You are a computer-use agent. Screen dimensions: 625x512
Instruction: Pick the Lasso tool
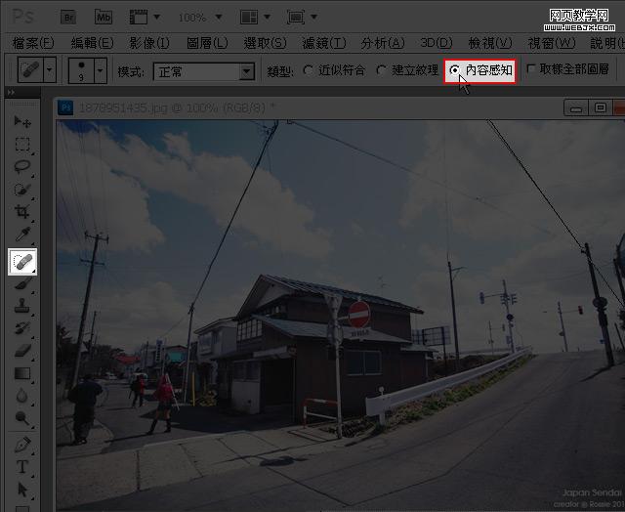pyautogui.click(x=22, y=167)
